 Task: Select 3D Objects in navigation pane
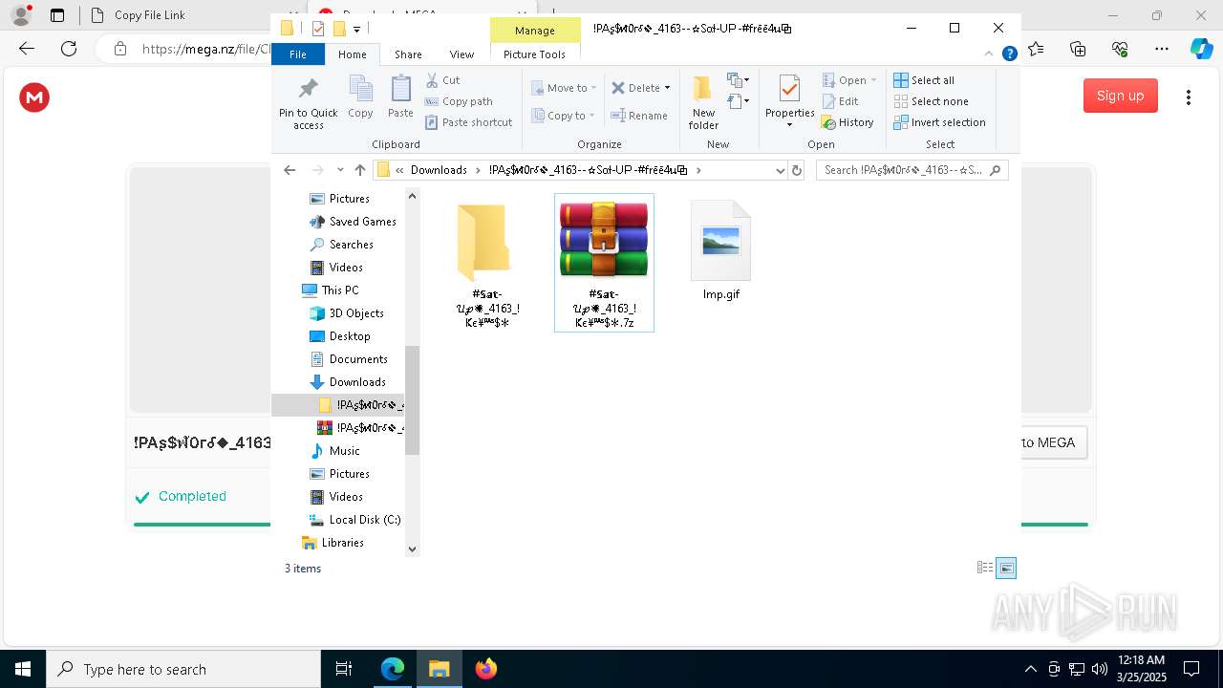coord(356,313)
